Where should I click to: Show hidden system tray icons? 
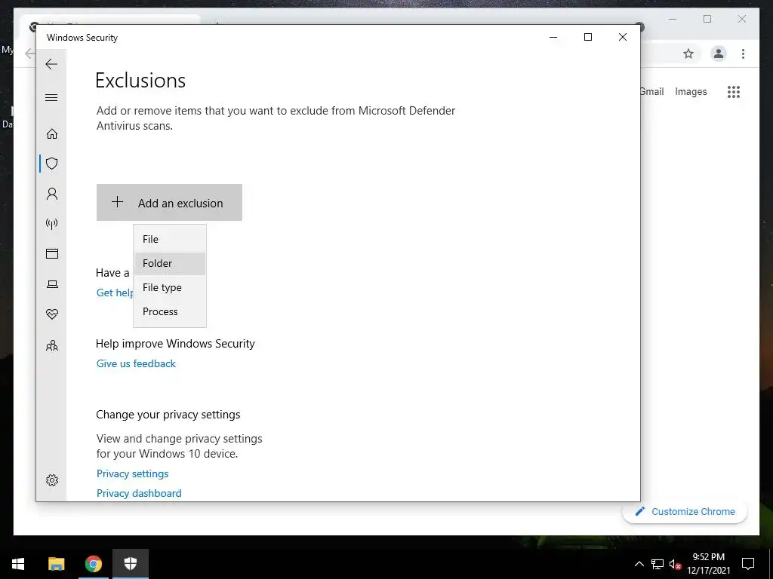coord(639,564)
